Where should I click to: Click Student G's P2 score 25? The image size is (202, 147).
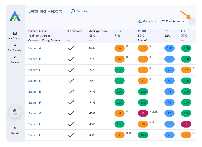click(169, 113)
